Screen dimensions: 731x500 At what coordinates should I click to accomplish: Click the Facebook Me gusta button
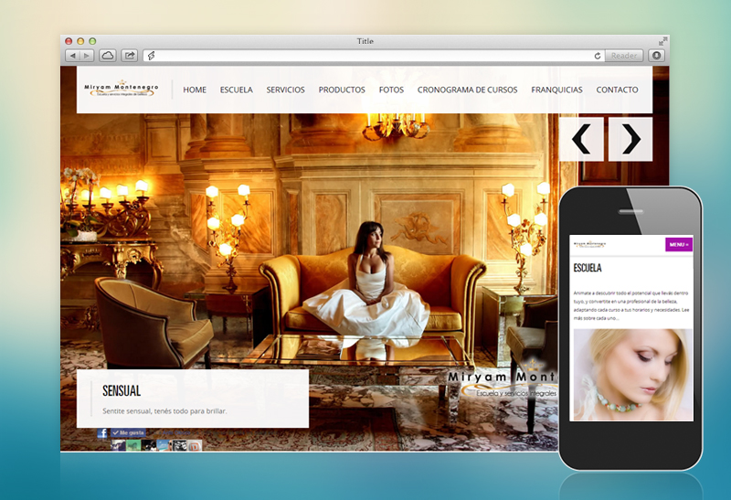128,433
